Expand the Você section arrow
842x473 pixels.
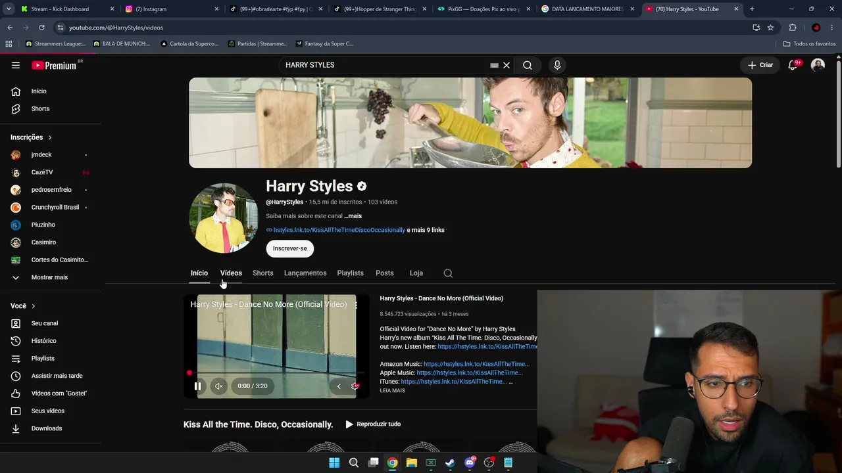33,306
